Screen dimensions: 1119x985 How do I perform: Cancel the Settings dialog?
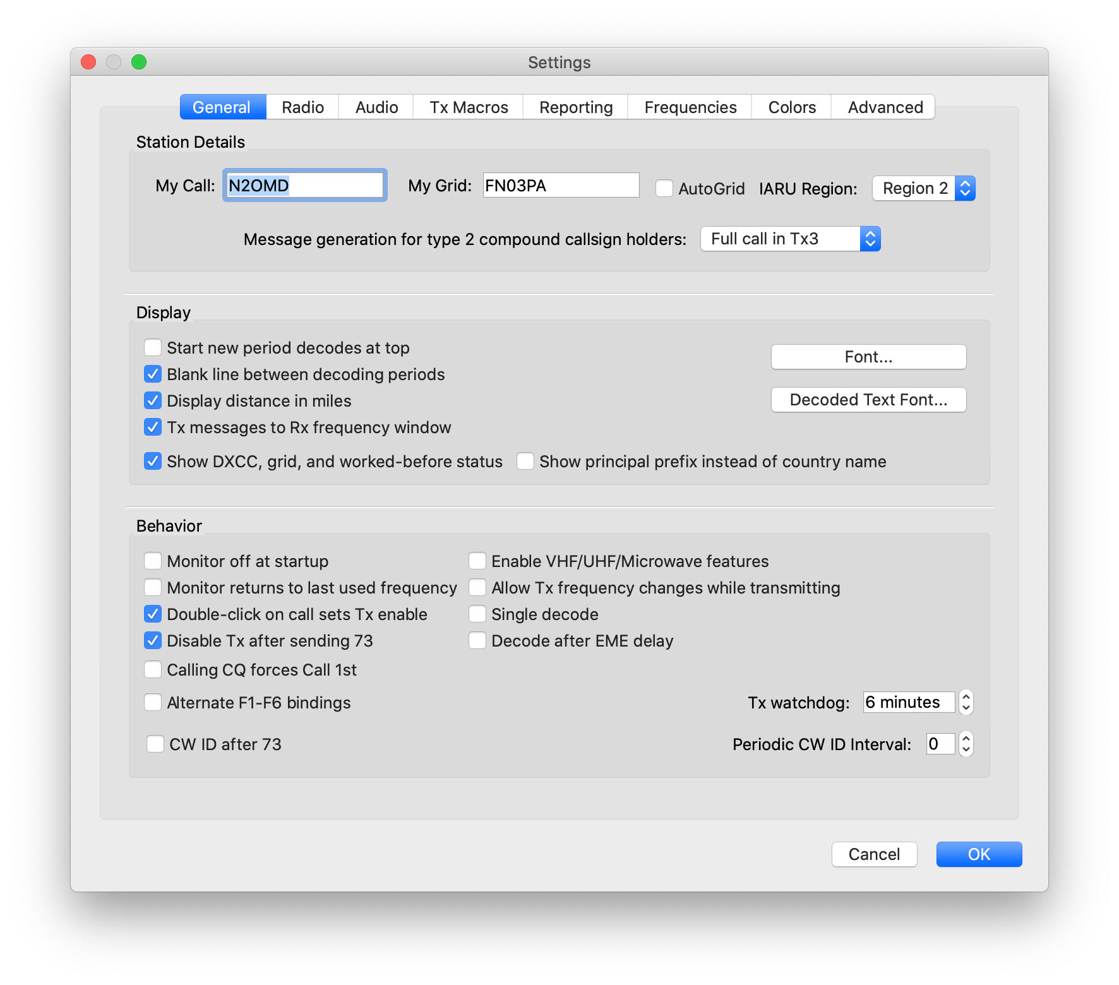click(x=874, y=854)
